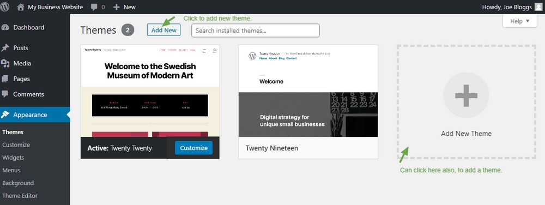Open Theme Editor submenu item

[x=20, y=196]
